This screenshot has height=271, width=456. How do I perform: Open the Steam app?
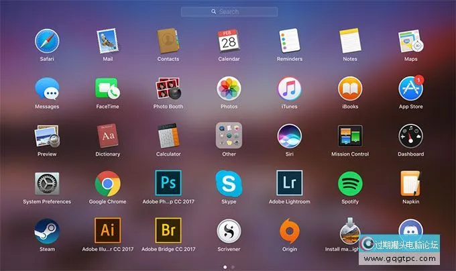point(46,231)
